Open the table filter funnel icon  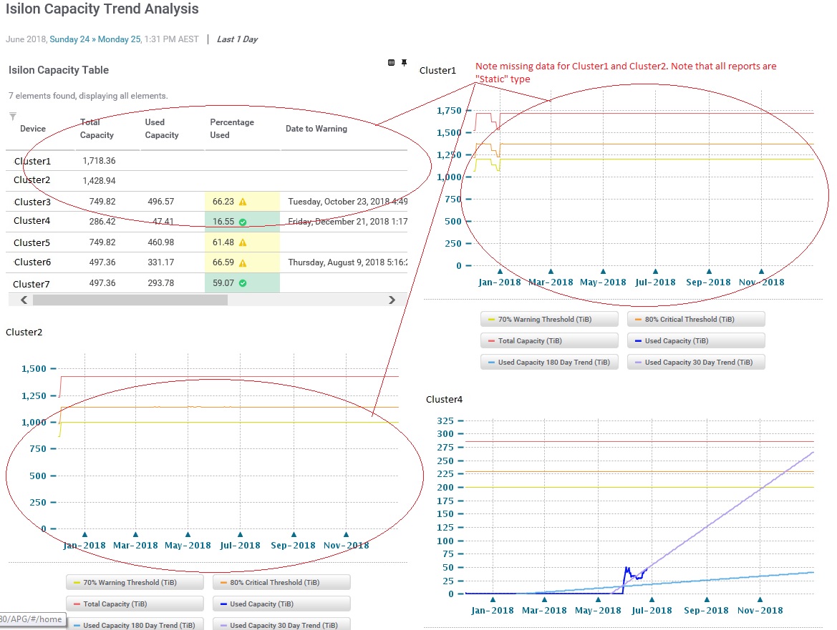pyautogui.click(x=12, y=117)
